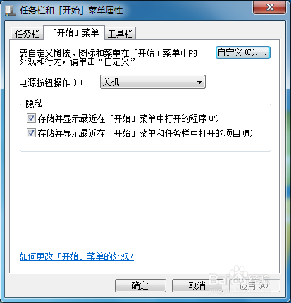This screenshot has height=303, width=291.
Task: Click the 取消 button
Action: (x=197, y=285)
